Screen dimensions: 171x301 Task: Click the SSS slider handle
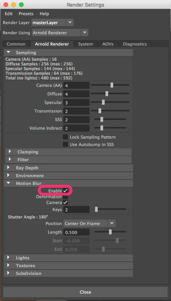point(102,120)
